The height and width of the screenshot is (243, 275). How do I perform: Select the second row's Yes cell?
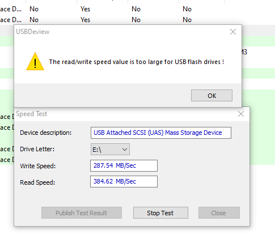pyautogui.click(x=85, y=20)
